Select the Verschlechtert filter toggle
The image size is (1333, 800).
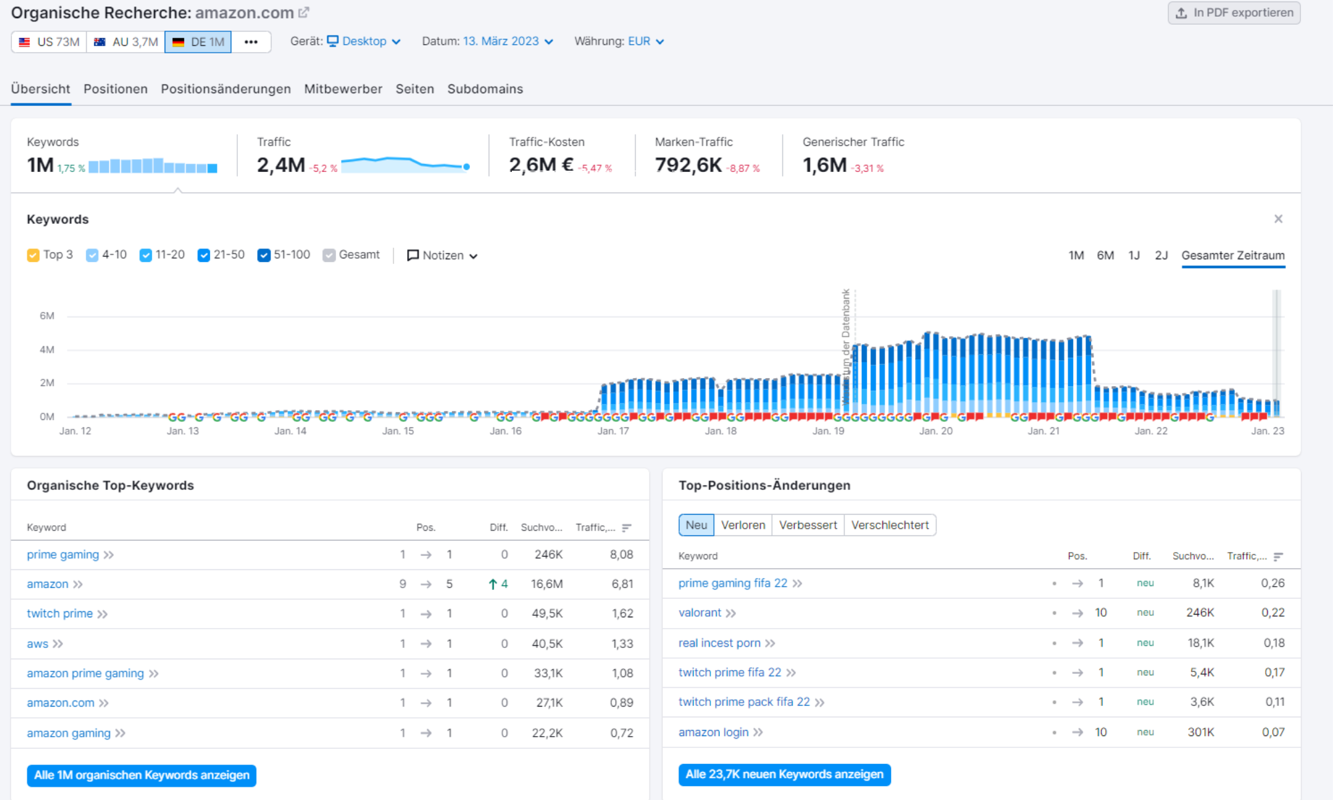tap(890, 525)
